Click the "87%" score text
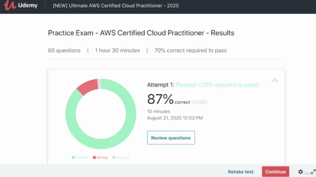The height and width of the screenshot is (177, 316). point(160,99)
